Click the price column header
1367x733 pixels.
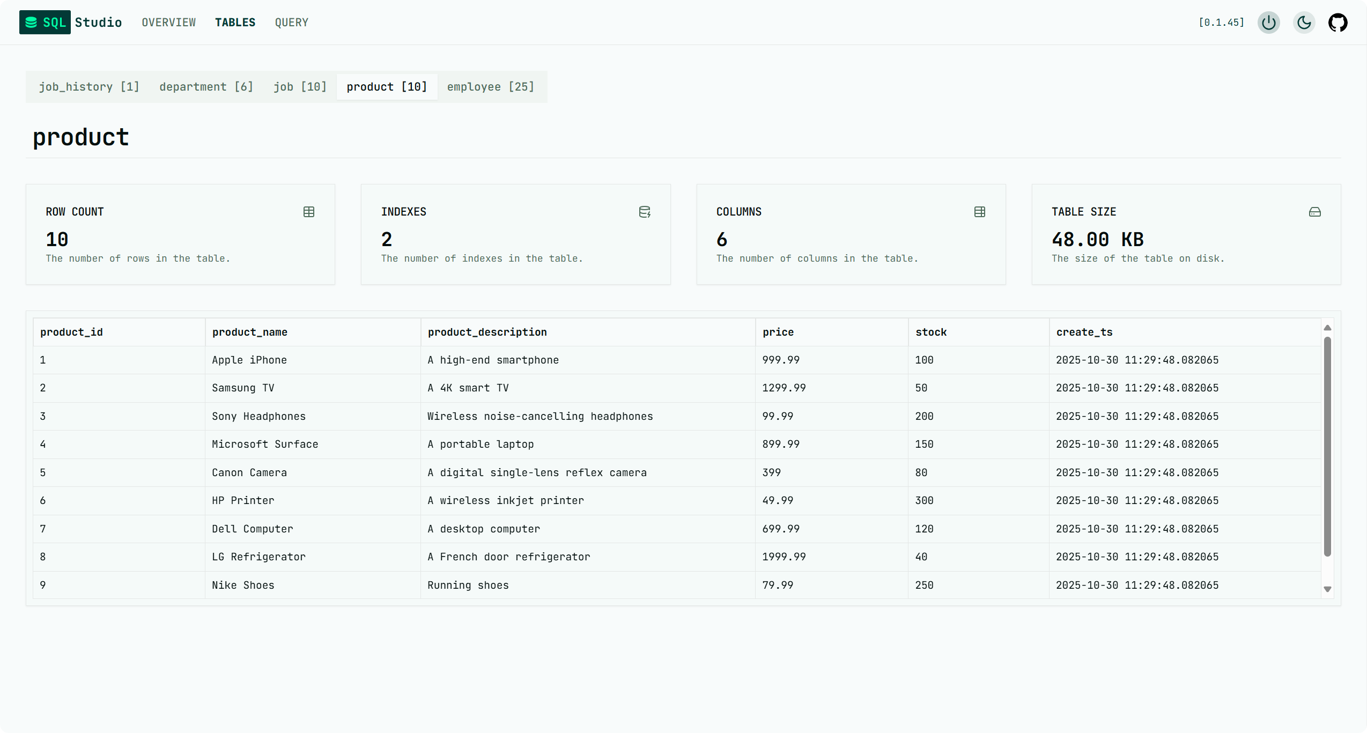pos(778,332)
